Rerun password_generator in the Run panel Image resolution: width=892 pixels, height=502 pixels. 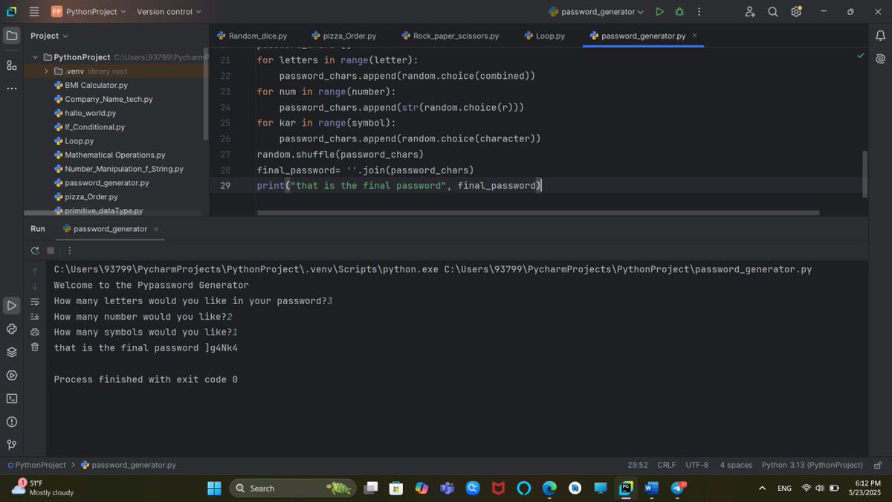click(35, 251)
